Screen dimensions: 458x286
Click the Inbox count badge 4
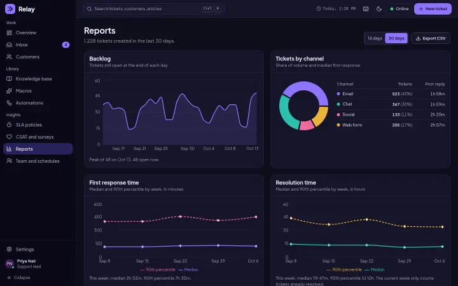(66, 44)
